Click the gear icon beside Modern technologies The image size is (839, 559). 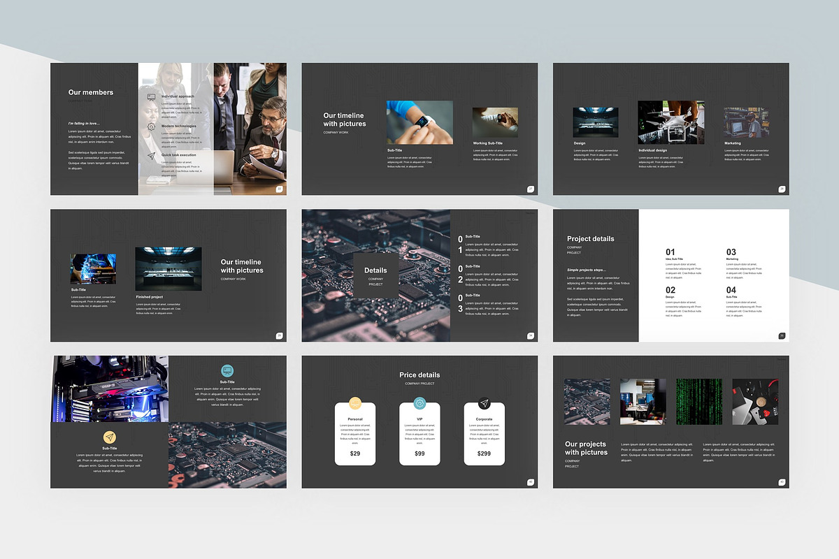point(151,127)
